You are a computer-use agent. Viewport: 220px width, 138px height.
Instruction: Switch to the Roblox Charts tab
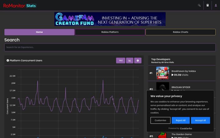click(x=181, y=32)
